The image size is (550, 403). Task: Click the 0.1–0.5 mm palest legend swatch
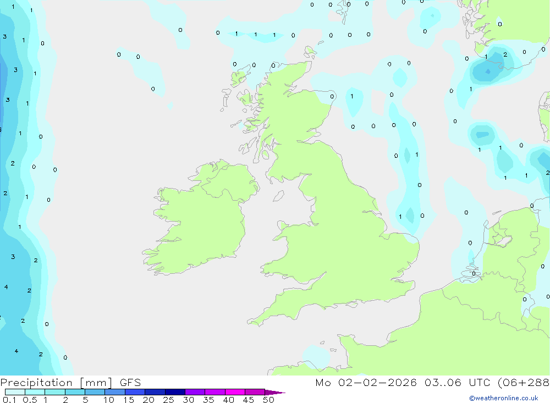click(15, 392)
